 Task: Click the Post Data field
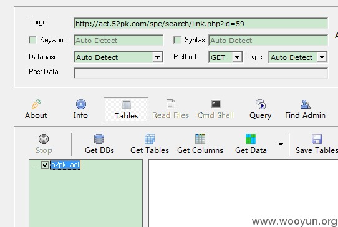pyautogui.click(x=201, y=73)
